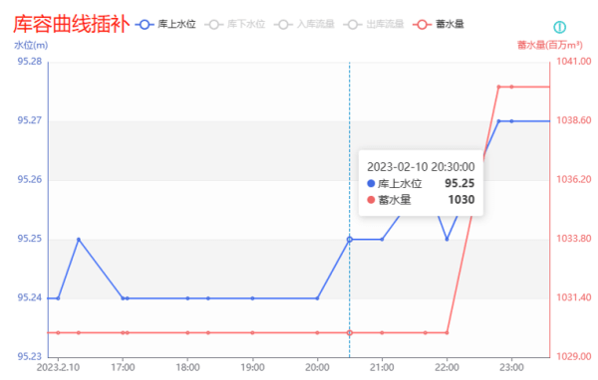Click blue water level peak point at 95.25 near chart start
Image resolution: width=598 pixels, height=380 pixels.
pyautogui.click(x=79, y=240)
